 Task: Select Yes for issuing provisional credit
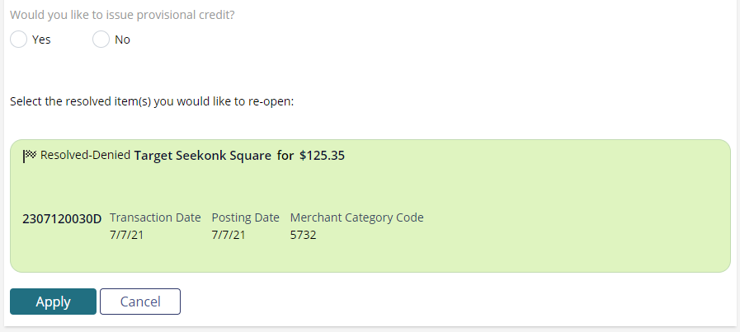coord(18,40)
